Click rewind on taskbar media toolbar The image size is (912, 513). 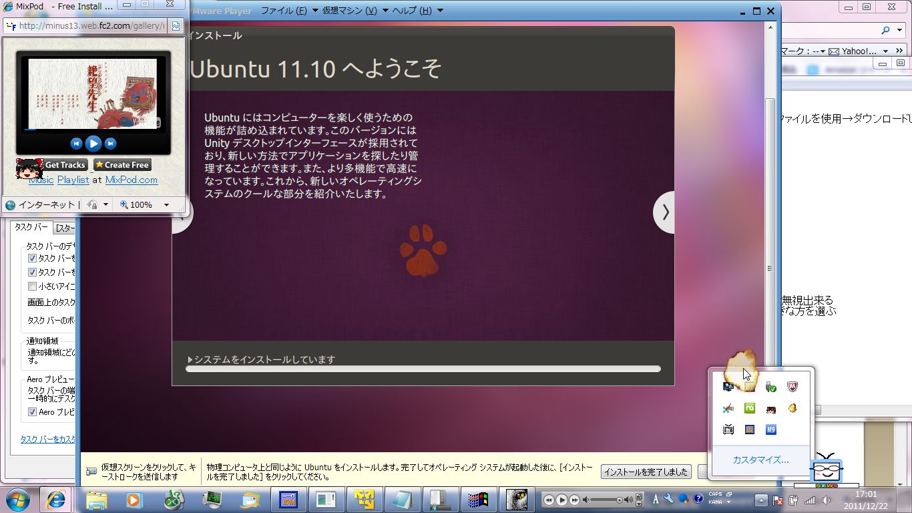pos(549,500)
